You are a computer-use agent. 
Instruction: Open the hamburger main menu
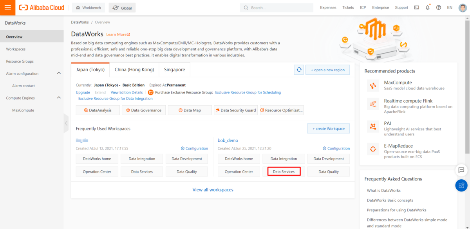7,7
